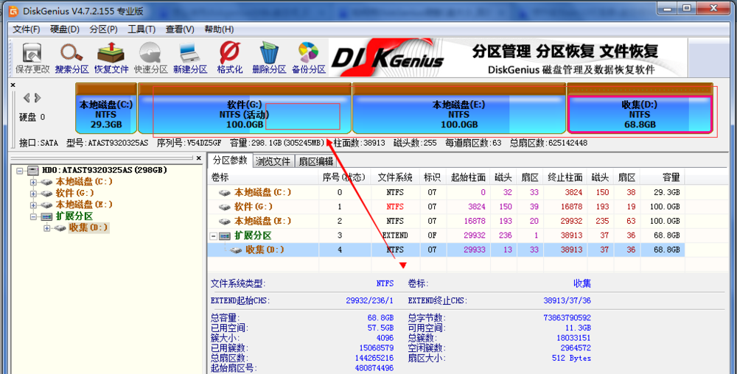Open the 搜索分区 search partition tool
The image size is (737, 374).
pyautogui.click(x=71, y=52)
